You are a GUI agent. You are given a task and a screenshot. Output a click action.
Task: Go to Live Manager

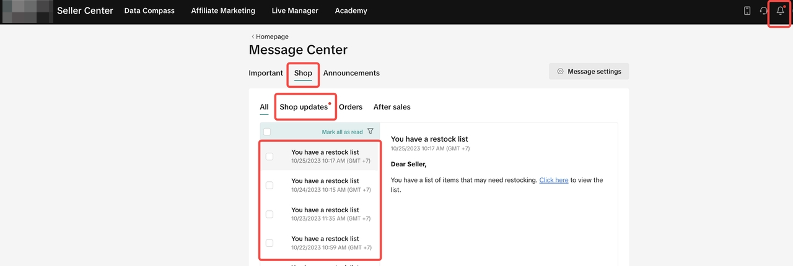pyautogui.click(x=295, y=11)
